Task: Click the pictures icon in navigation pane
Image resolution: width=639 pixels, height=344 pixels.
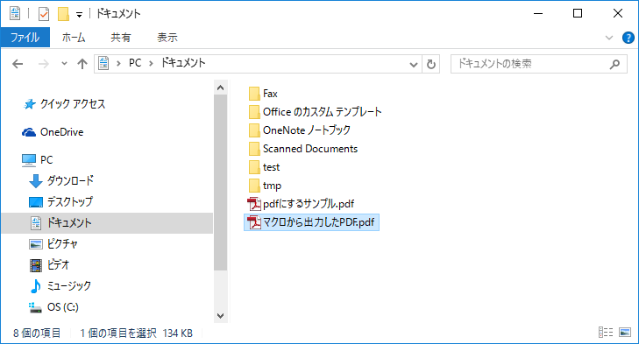Action: (36, 244)
